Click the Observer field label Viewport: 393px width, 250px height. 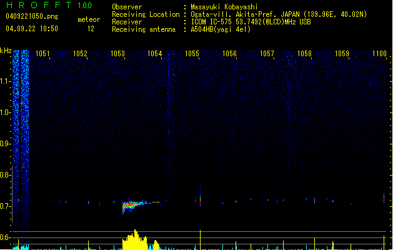coord(127,7)
